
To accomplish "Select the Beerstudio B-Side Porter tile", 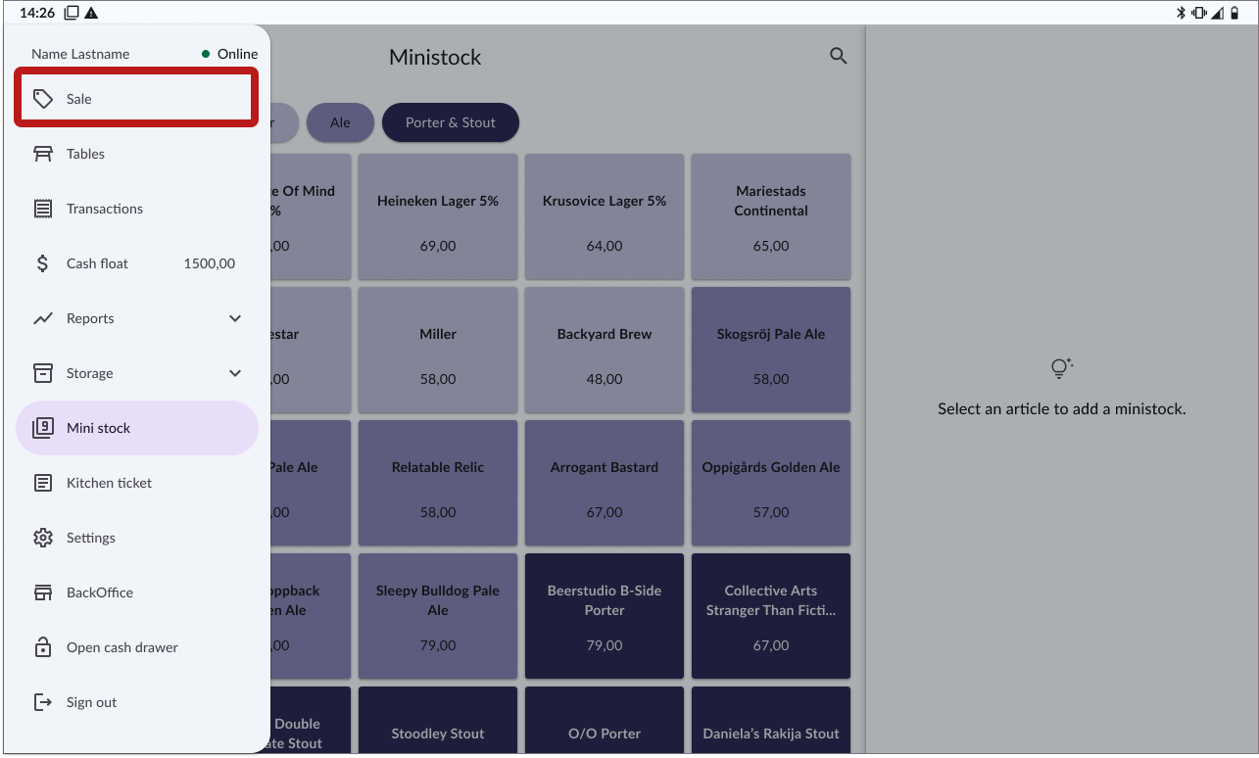I will click(x=605, y=616).
